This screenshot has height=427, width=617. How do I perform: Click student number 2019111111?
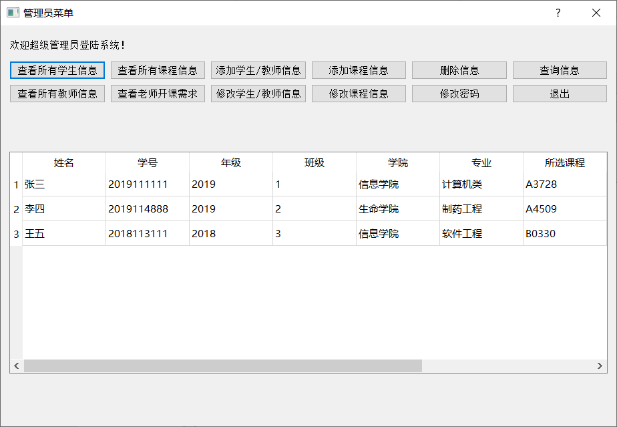click(x=148, y=184)
